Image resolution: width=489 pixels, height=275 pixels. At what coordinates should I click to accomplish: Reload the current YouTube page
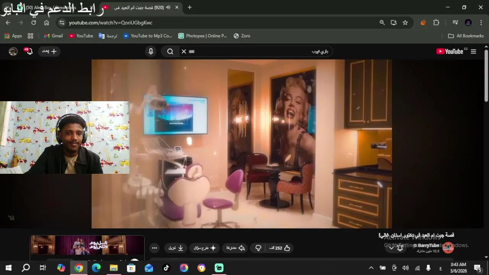click(34, 23)
